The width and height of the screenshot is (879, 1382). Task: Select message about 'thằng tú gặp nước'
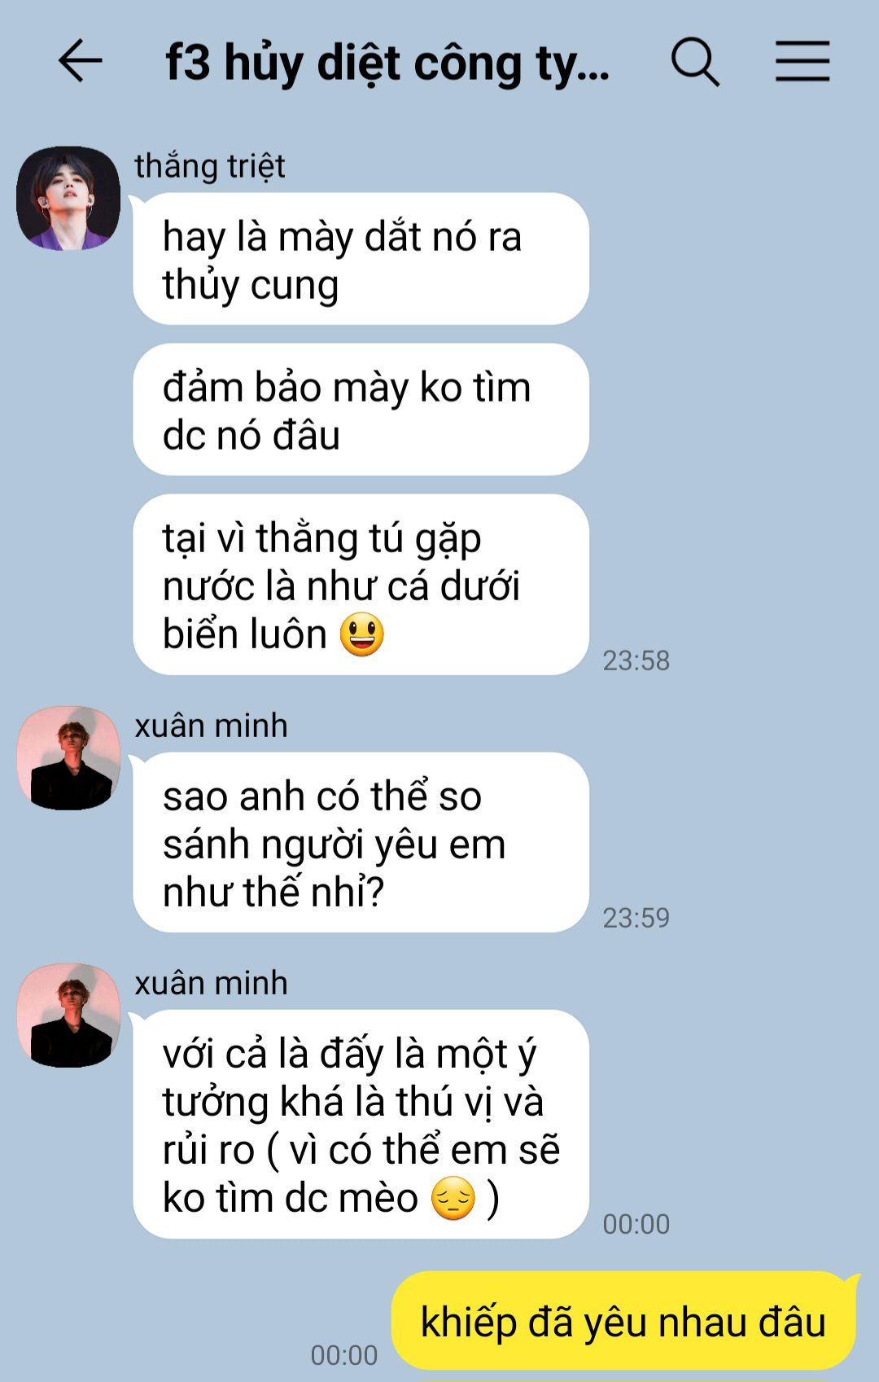click(x=361, y=585)
